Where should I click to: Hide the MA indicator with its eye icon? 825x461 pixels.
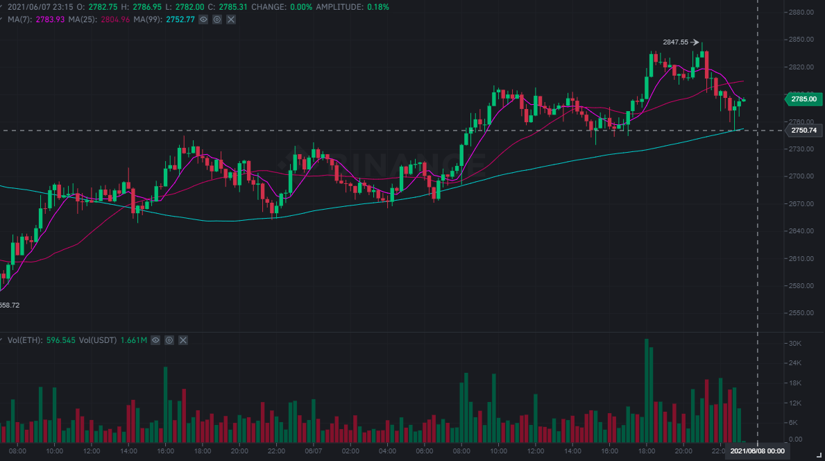pos(203,19)
